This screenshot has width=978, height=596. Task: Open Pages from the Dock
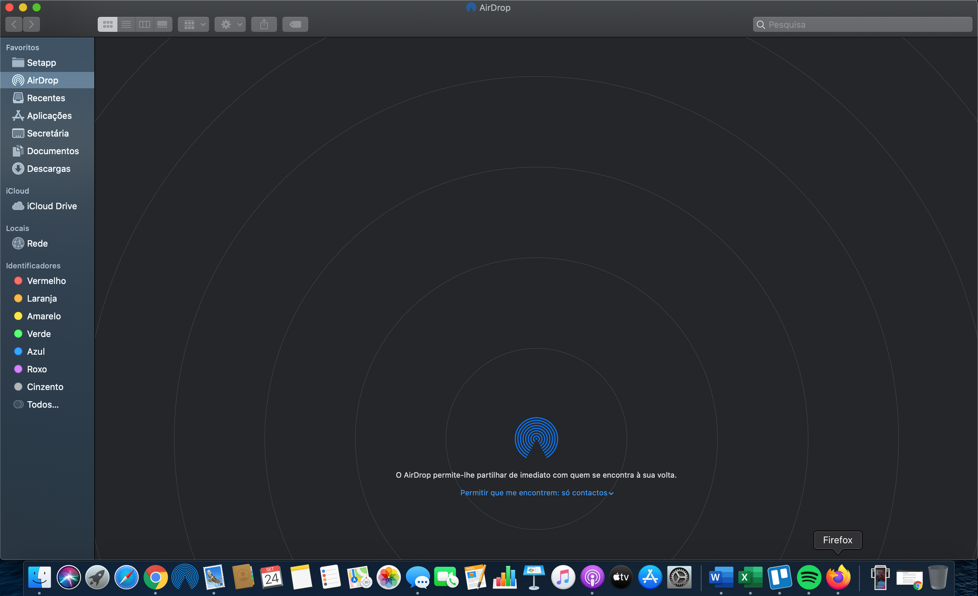(476, 577)
